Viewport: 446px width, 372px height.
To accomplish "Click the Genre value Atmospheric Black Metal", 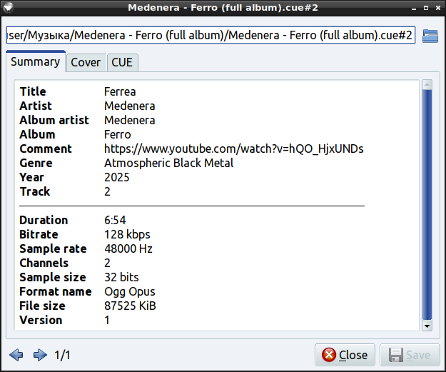I will pyautogui.click(x=168, y=163).
